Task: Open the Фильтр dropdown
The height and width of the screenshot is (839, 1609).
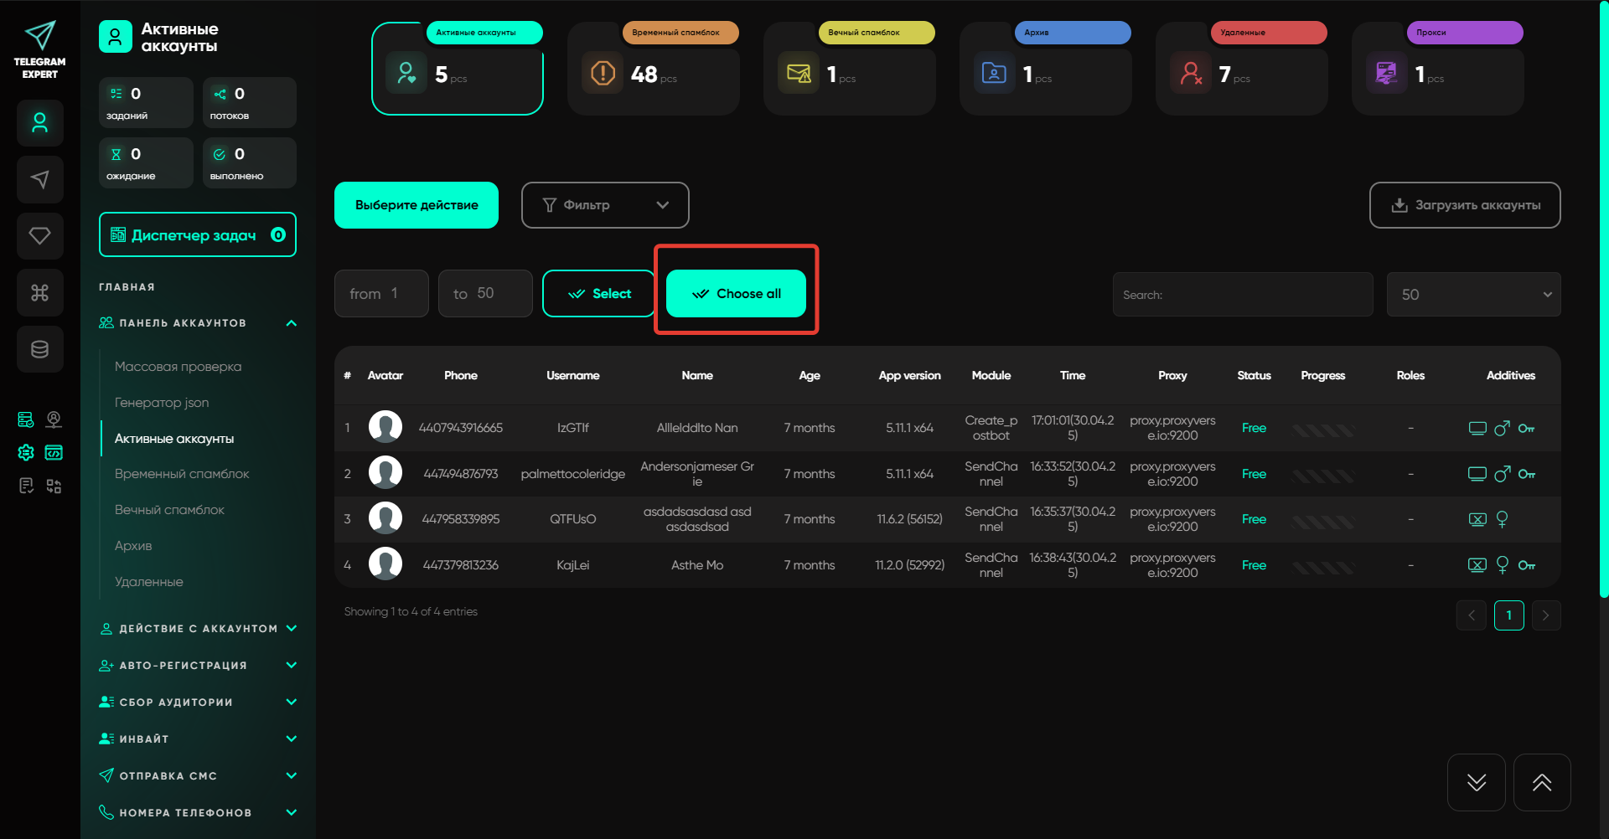Action: tap(604, 205)
